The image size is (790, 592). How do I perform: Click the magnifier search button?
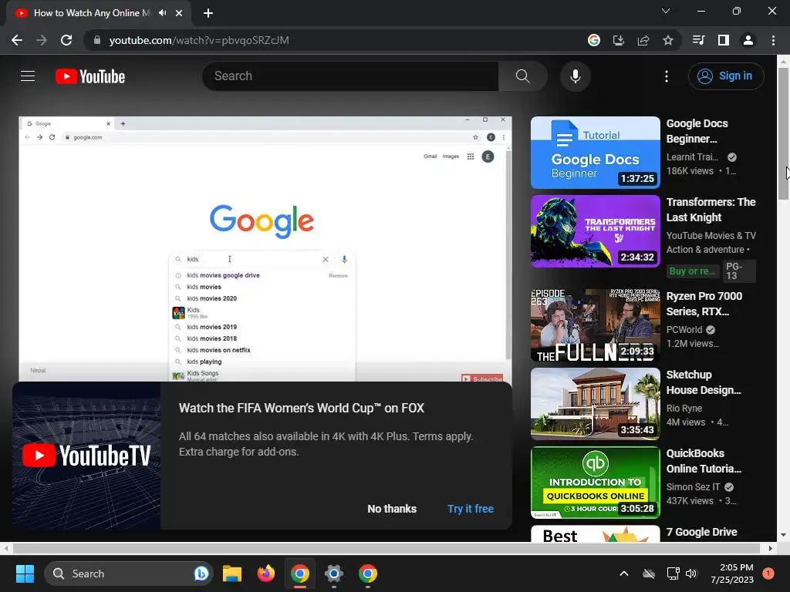pos(522,76)
